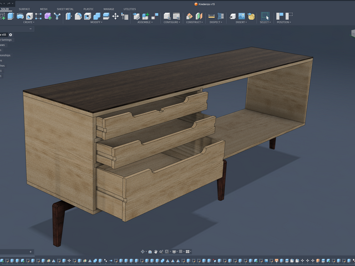Click the Create Form purple box icon

48,16
